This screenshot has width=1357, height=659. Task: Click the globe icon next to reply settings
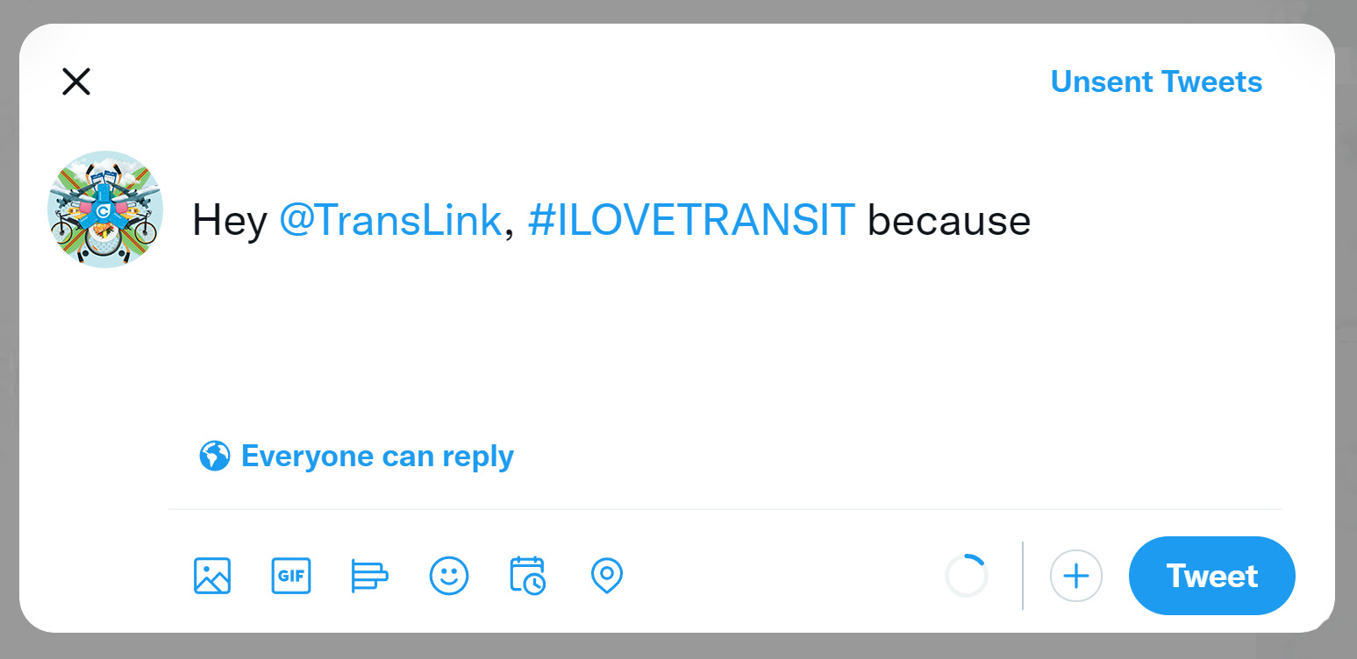pyautogui.click(x=213, y=456)
